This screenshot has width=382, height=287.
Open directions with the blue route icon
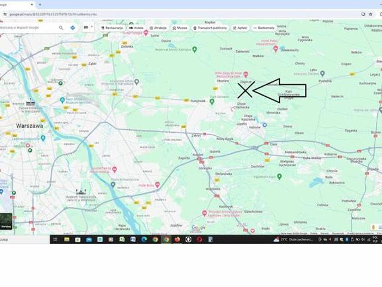click(73, 28)
